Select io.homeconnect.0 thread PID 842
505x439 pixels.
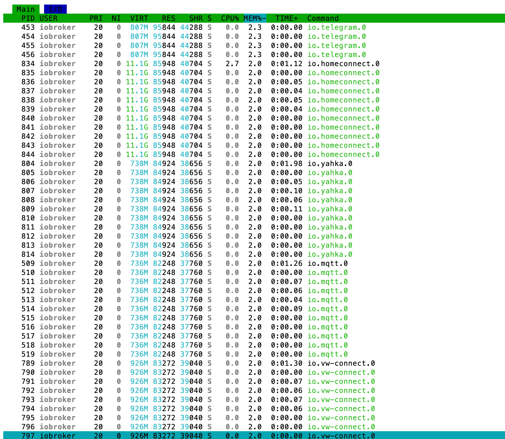click(254, 136)
